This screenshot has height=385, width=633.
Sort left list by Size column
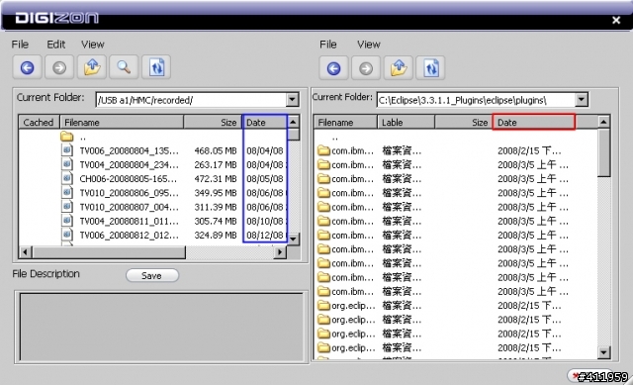pyautogui.click(x=213, y=122)
